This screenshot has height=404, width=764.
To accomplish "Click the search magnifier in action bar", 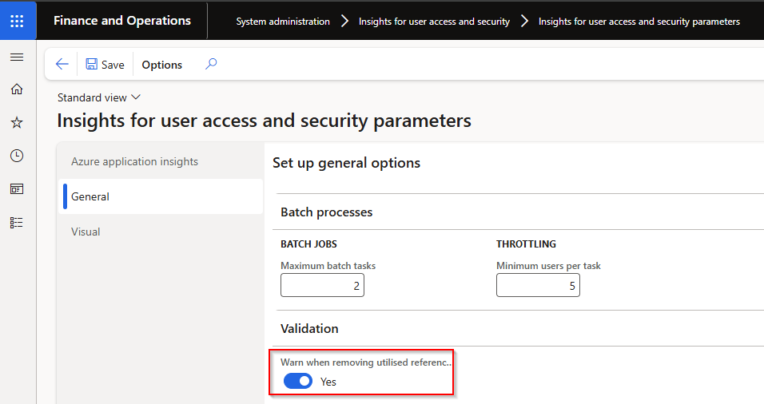I will pos(211,65).
